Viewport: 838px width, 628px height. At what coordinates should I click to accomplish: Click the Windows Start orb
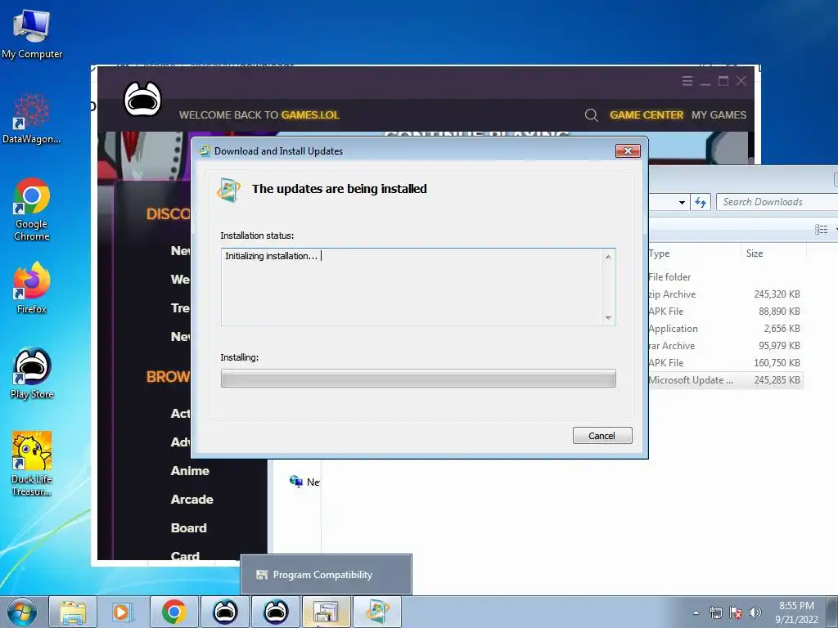tap(21, 612)
